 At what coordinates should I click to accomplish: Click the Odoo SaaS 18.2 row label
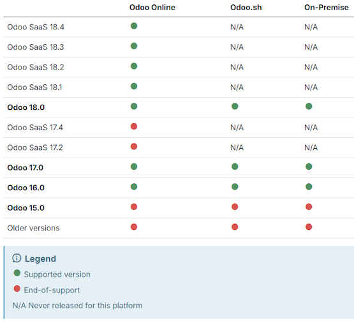[36, 67]
